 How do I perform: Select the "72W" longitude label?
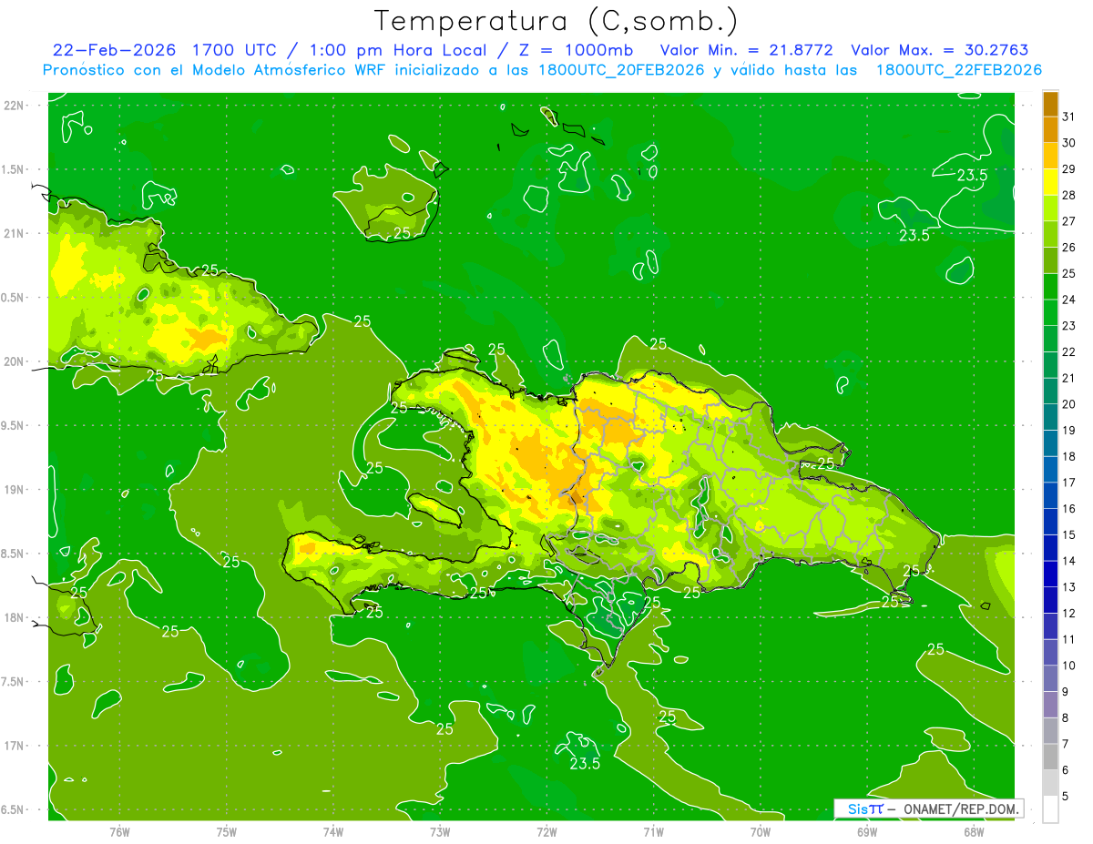point(546,832)
